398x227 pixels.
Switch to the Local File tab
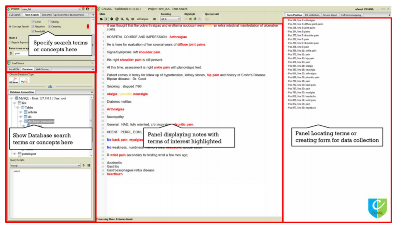(x=14, y=69)
